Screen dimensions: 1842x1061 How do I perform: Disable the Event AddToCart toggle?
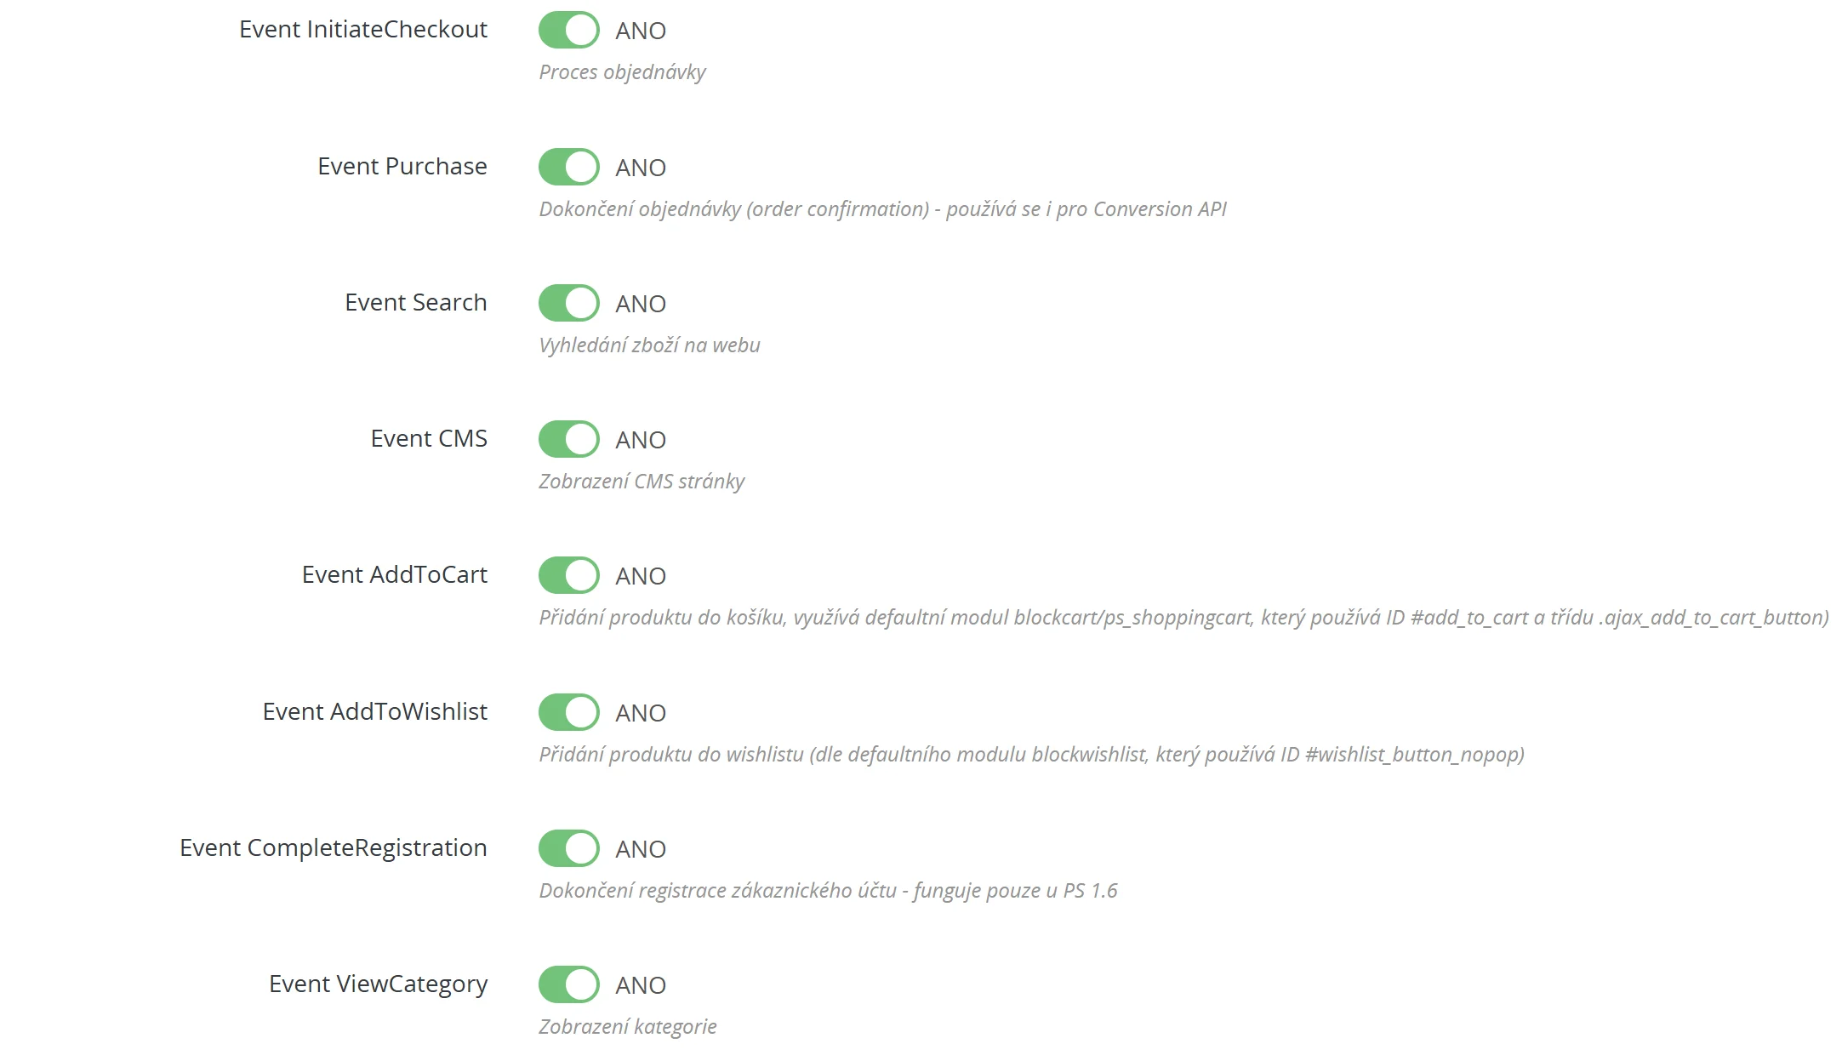pos(568,575)
